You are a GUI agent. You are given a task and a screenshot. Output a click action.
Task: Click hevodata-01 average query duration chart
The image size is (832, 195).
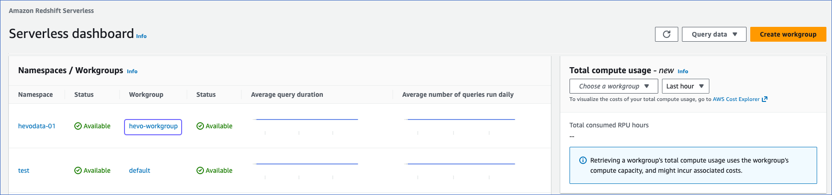(x=307, y=125)
